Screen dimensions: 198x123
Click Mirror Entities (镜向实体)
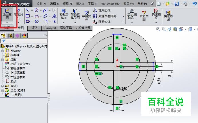click(x=102, y=11)
